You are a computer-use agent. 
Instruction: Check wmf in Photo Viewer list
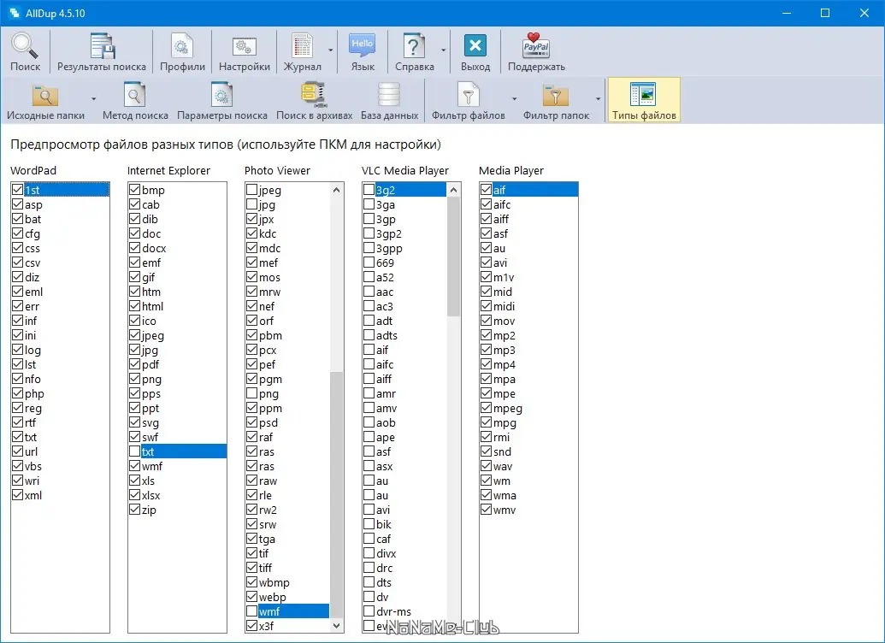point(251,611)
